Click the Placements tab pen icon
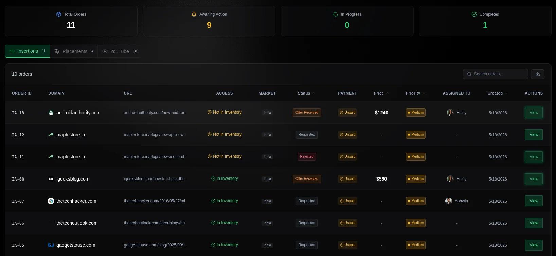 [x=57, y=51]
